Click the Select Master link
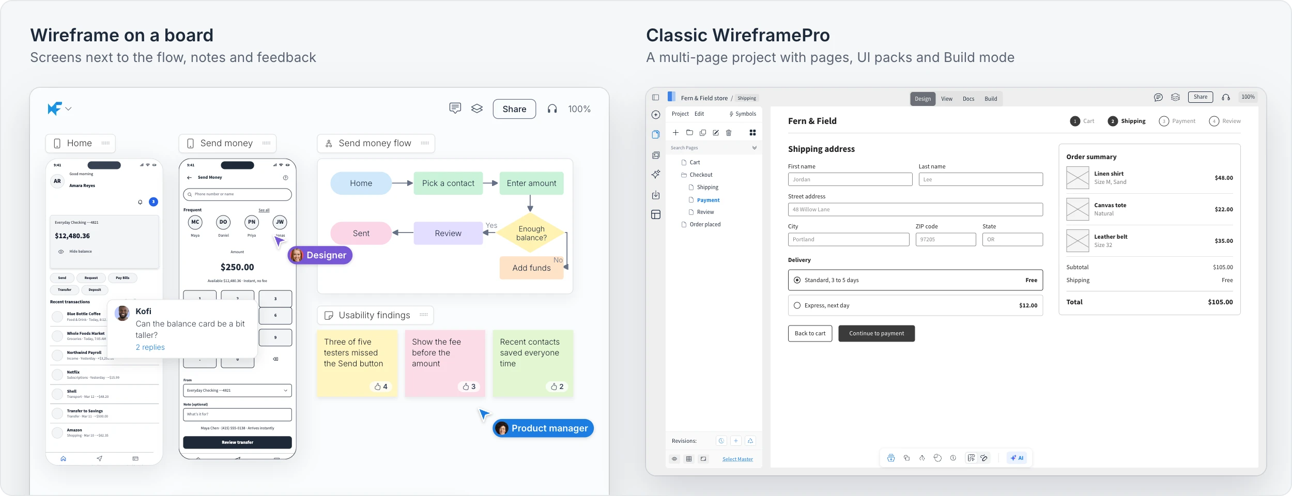Image resolution: width=1292 pixels, height=496 pixels. tap(737, 459)
